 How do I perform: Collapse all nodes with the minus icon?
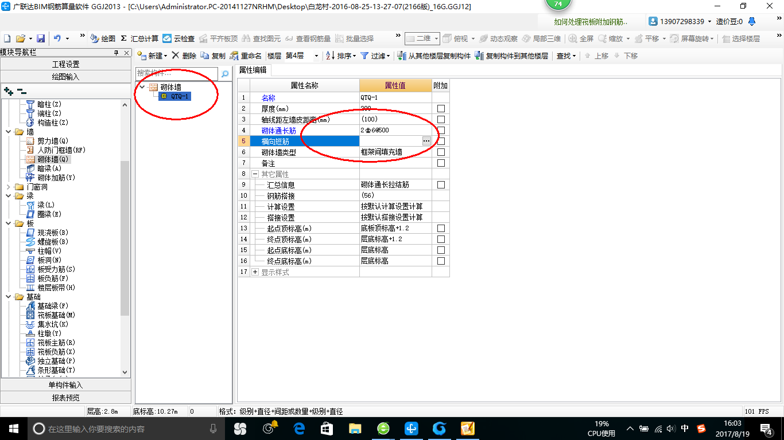coord(21,91)
